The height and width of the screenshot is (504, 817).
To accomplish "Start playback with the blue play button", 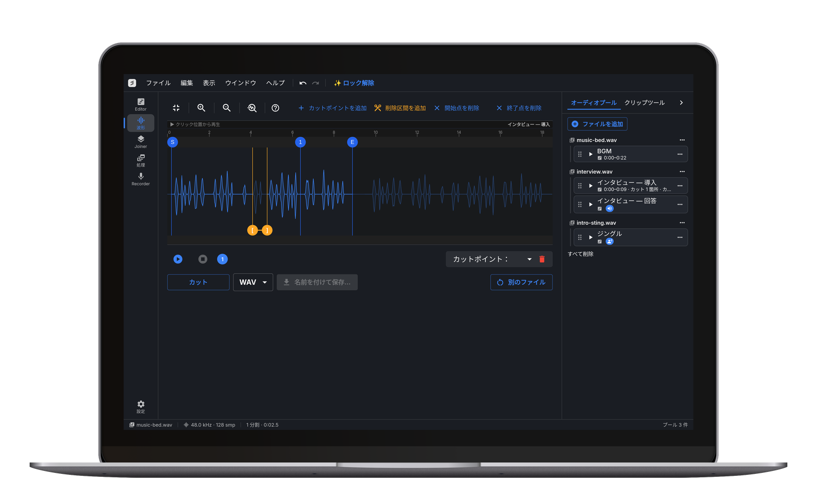I will pos(178,259).
